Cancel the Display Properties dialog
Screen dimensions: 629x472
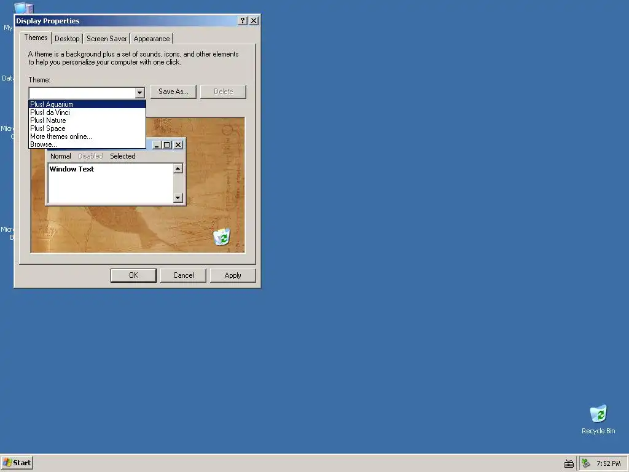[183, 275]
